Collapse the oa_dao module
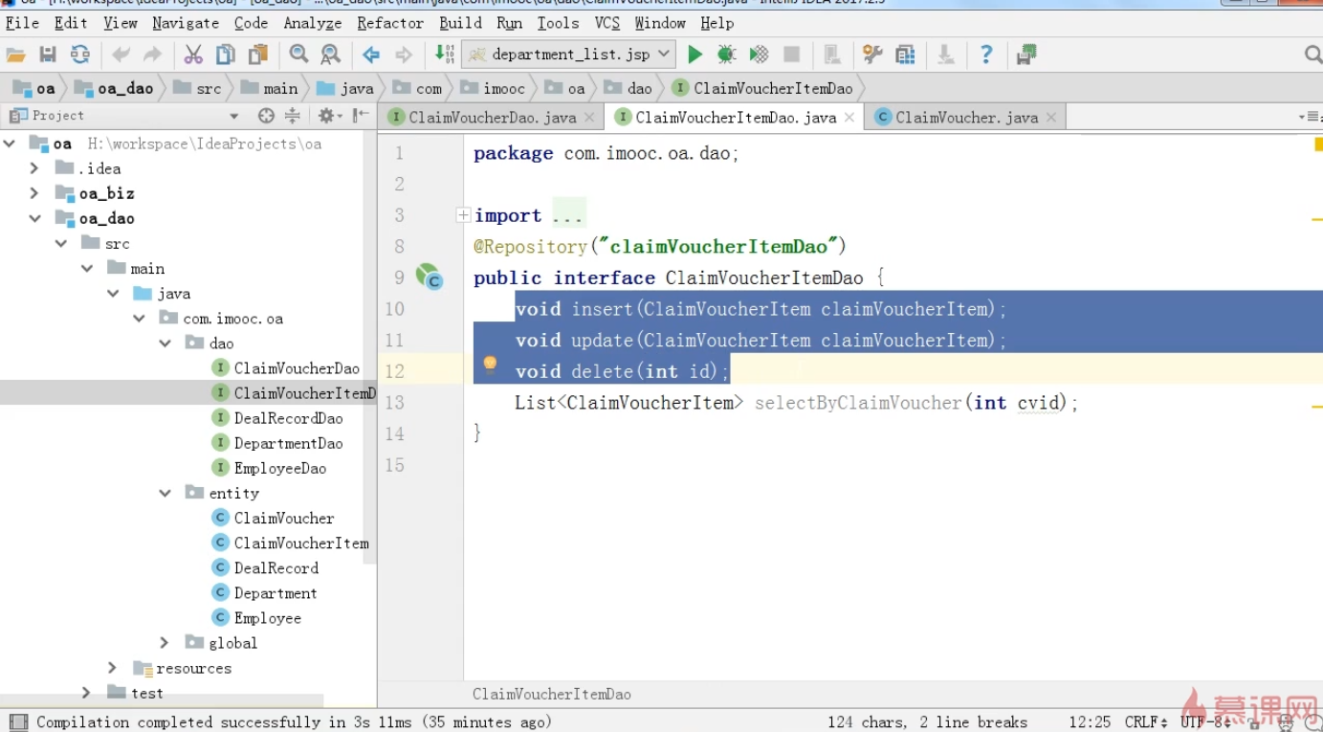This screenshot has height=732, width=1323. point(34,218)
